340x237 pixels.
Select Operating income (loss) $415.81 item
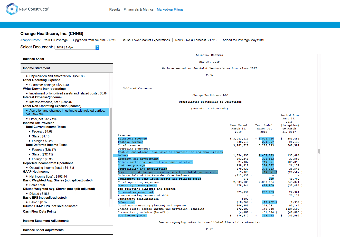[x=52, y=168]
